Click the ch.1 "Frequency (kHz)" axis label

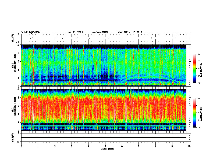pyautogui.click(x=15, y=62)
